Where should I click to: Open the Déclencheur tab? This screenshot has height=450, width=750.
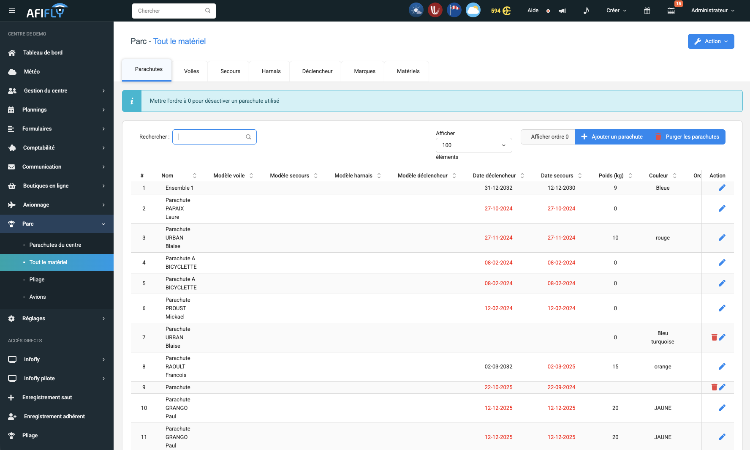[x=317, y=71]
